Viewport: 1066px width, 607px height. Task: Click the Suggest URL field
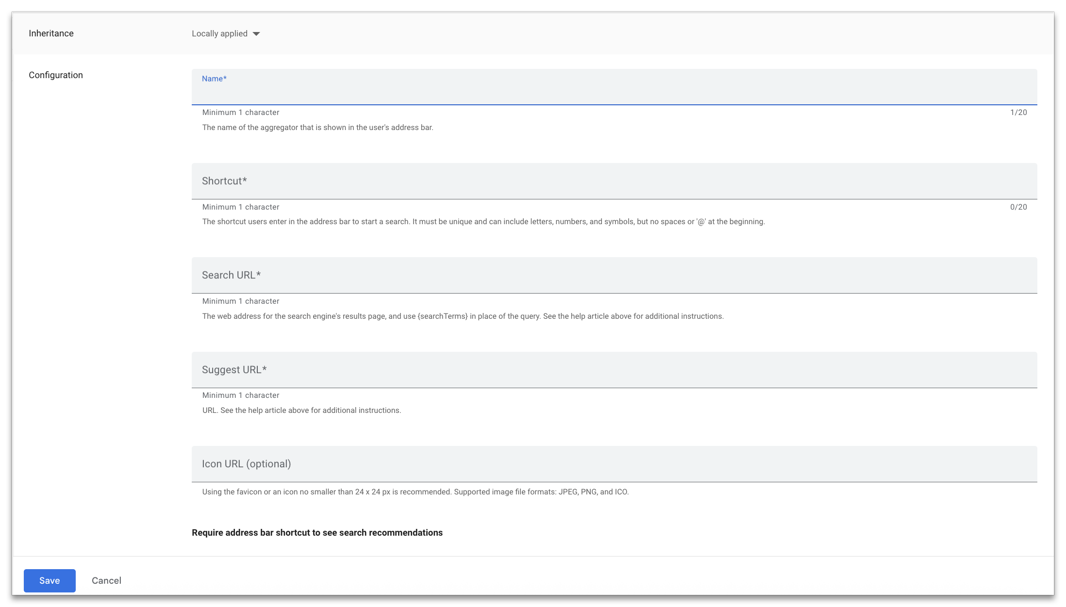[614, 370]
